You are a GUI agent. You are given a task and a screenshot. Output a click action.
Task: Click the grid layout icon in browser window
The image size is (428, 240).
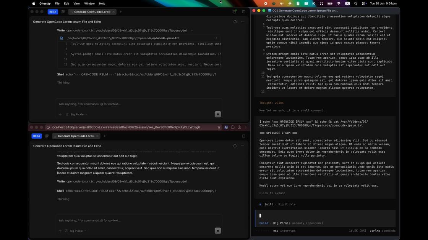coord(47,136)
